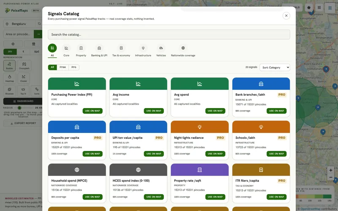Switch the filter to Free signals
Image resolution: width=338 pixels, height=211 pixels.
pyautogui.click(x=63, y=67)
